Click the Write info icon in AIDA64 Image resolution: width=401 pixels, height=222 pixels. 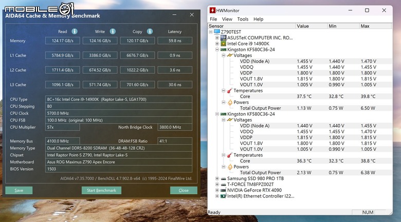(x=113, y=31)
